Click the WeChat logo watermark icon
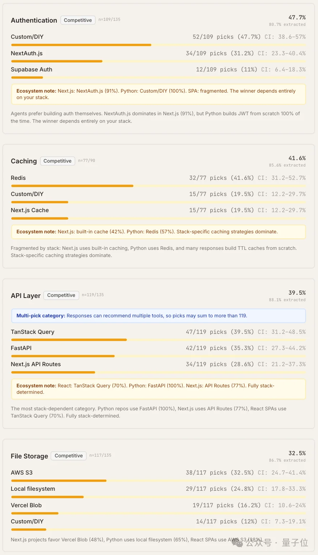 click(x=237, y=542)
